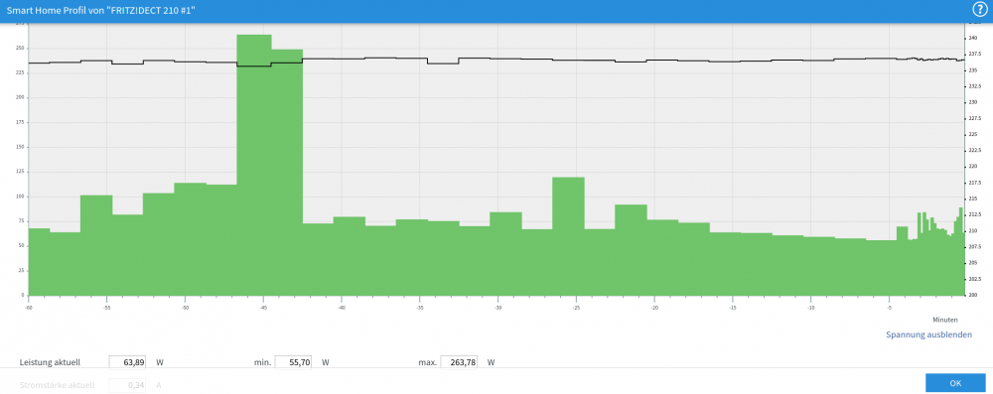Click the tallest green bar near -45 minutes
Viewport: 993px width, 394px height.
coord(254,165)
